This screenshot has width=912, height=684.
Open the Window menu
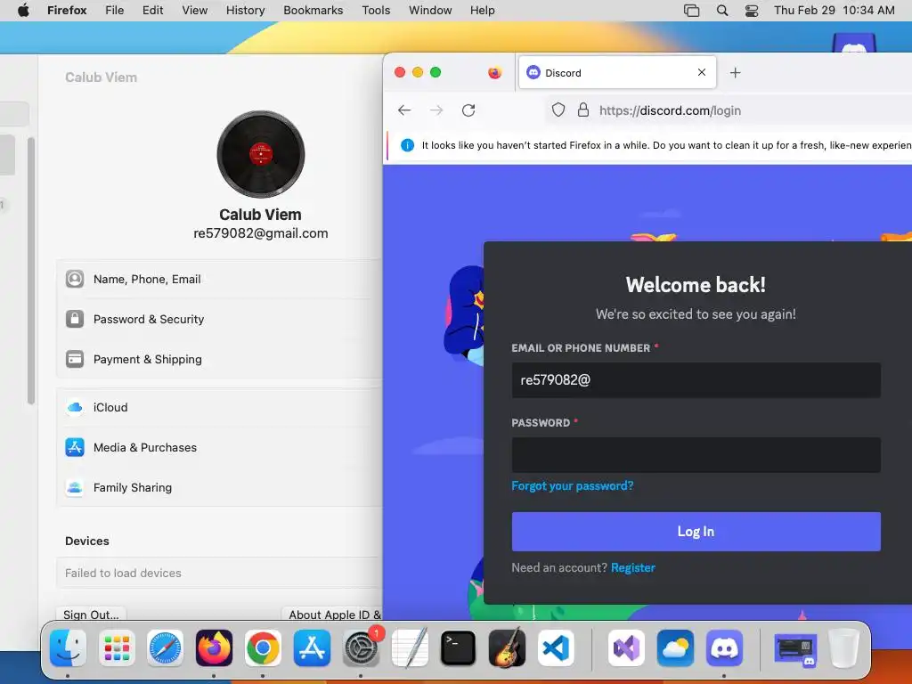430,11
